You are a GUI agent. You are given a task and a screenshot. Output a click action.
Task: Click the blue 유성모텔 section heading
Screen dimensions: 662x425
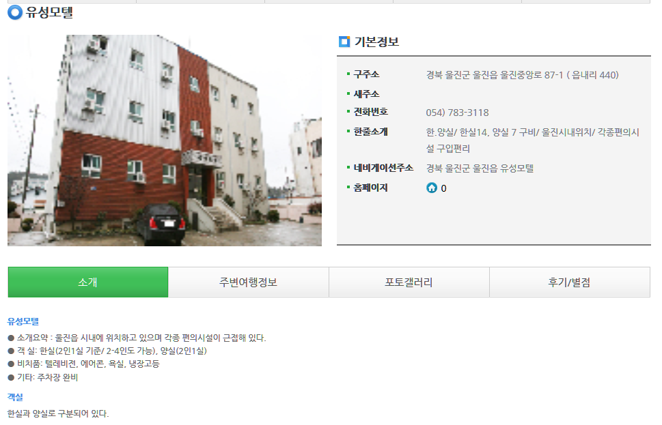[23, 321]
